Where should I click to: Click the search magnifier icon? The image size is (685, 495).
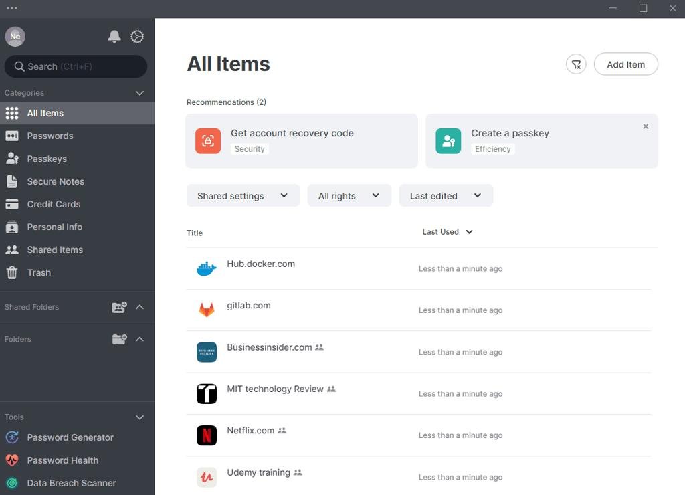(x=19, y=66)
